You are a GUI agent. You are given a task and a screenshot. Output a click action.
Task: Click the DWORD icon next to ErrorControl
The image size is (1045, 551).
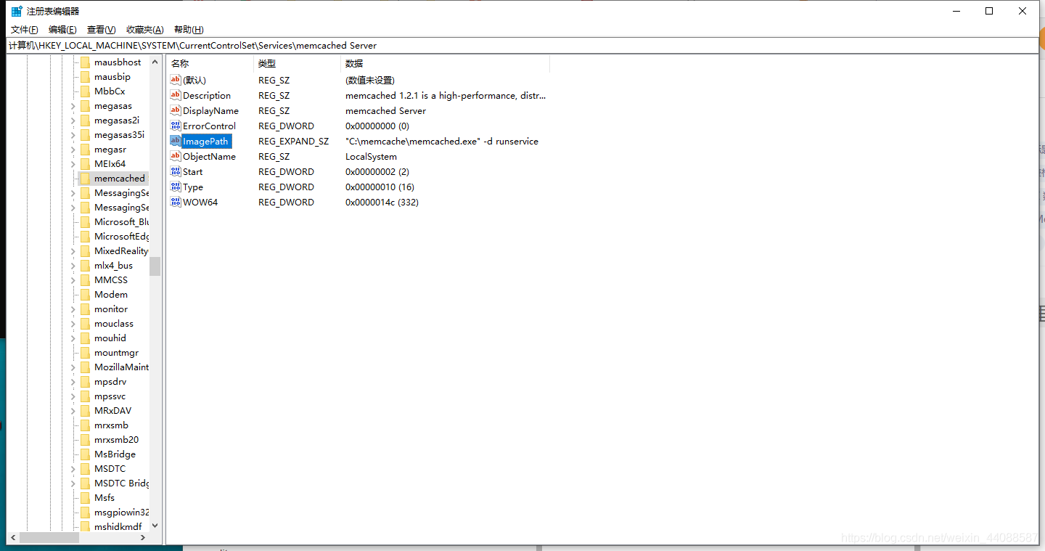pyautogui.click(x=174, y=126)
